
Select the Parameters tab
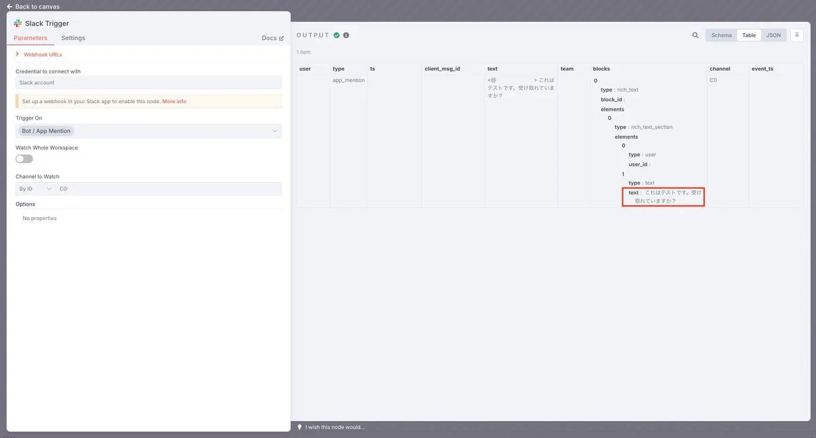click(x=31, y=38)
